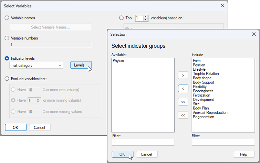Close the Selection dialog
This screenshot has width=260, height=163.
(x=254, y=34)
